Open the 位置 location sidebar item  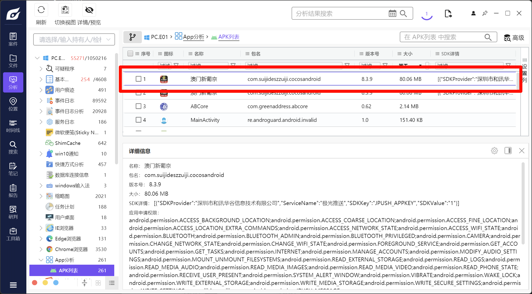[13, 104]
